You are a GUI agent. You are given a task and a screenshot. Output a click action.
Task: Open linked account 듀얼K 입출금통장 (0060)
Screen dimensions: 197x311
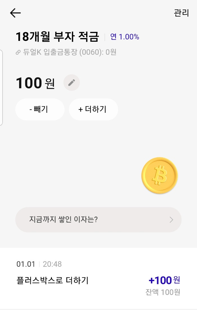pos(66,52)
